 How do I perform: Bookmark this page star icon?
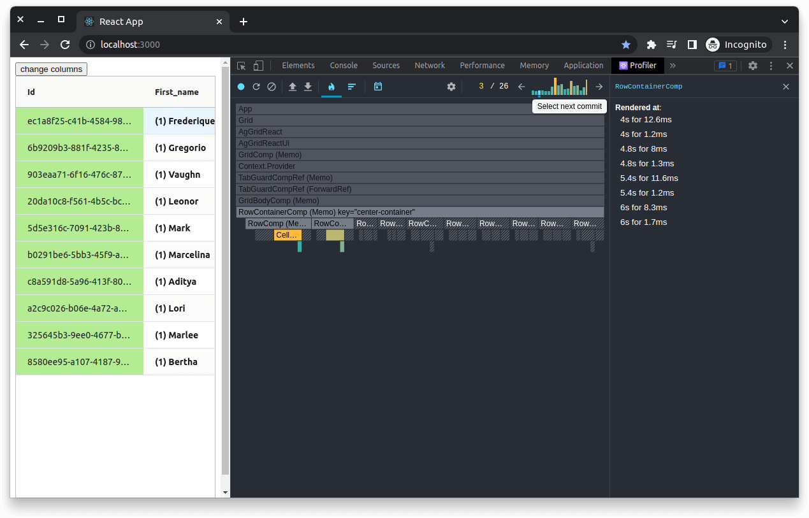point(626,45)
